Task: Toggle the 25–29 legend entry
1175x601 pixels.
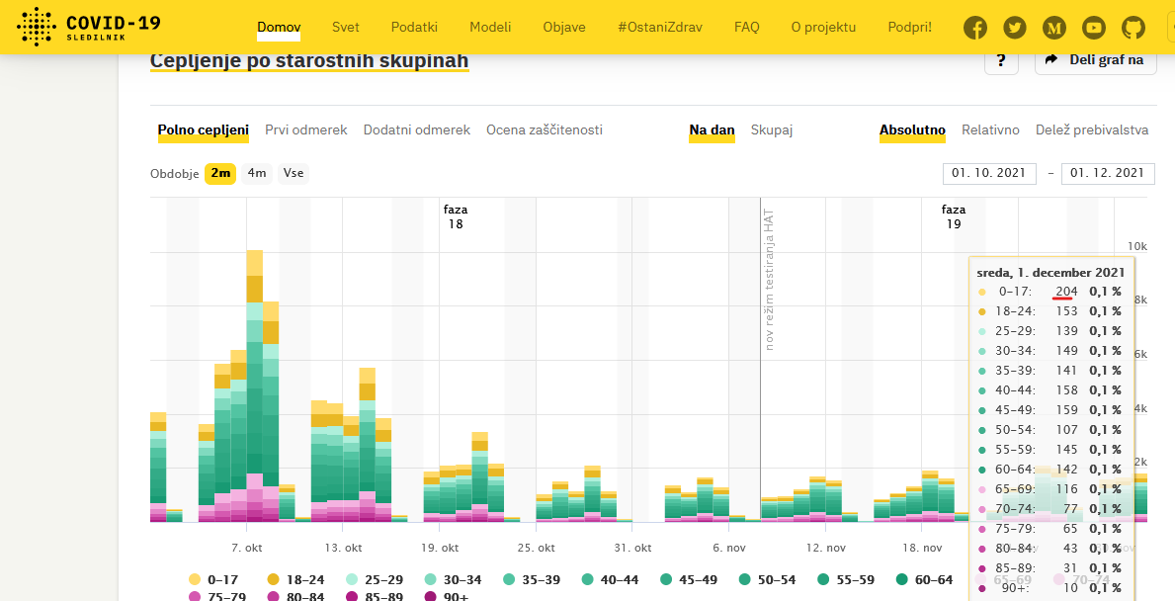Action: 375,579
